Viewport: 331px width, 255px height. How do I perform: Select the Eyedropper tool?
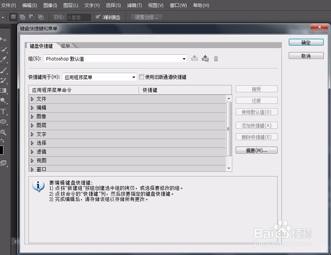[3, 60]
